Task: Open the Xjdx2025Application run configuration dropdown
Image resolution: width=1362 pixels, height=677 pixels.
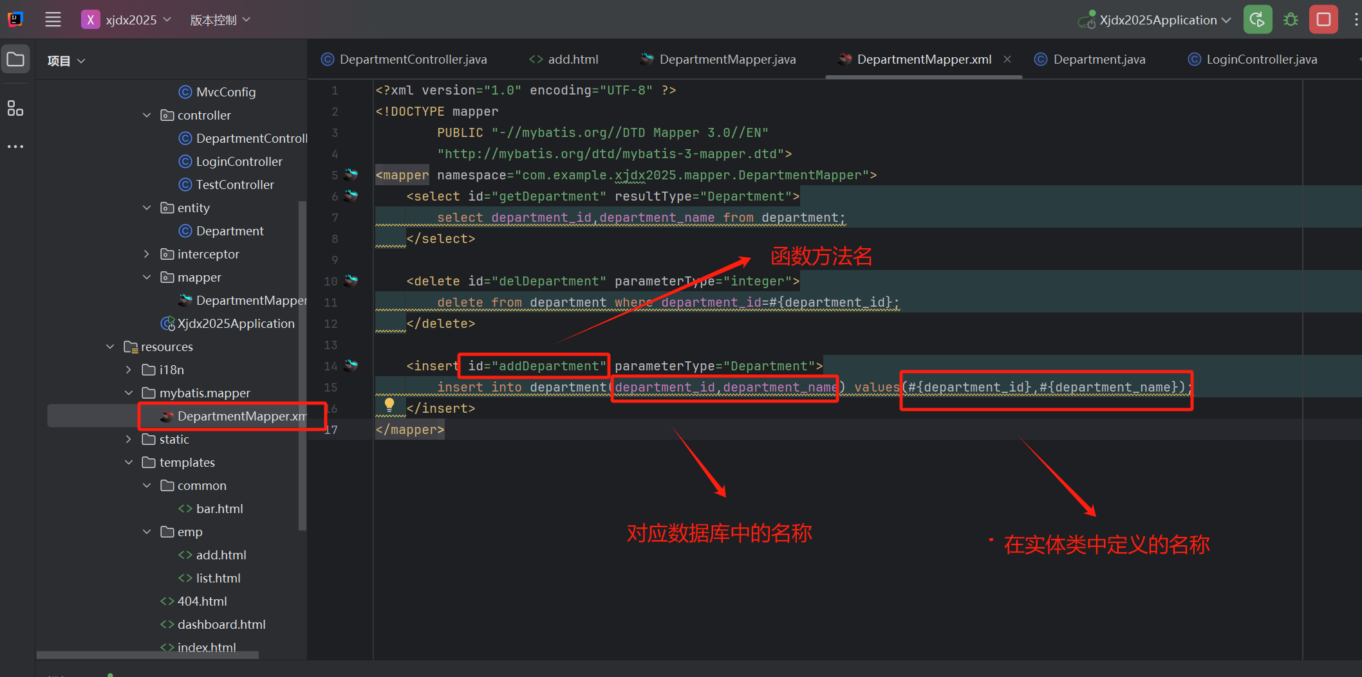Action: 1155,20
